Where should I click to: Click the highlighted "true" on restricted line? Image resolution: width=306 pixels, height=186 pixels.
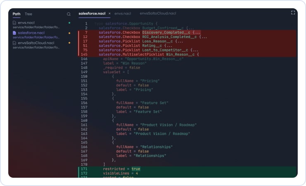tap(136, 169)
